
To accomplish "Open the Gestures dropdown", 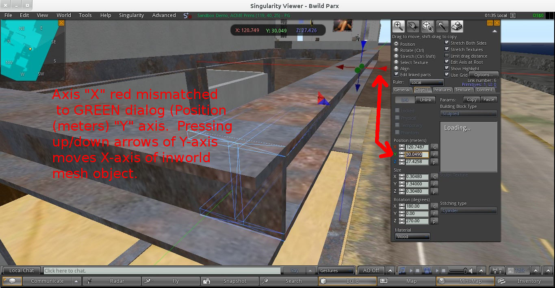I will (x=336, y=271).
